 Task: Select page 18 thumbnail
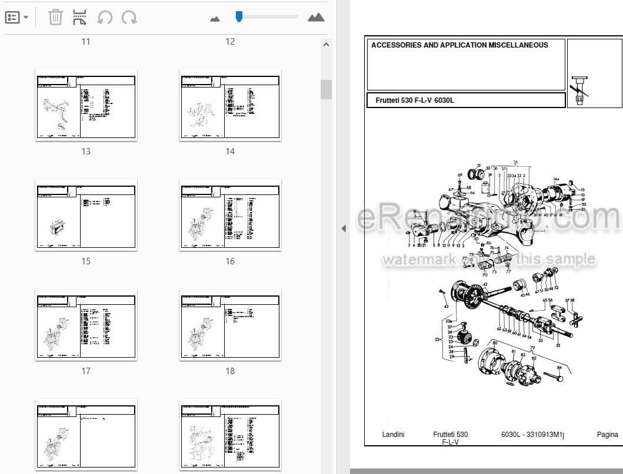pos(231,325)
